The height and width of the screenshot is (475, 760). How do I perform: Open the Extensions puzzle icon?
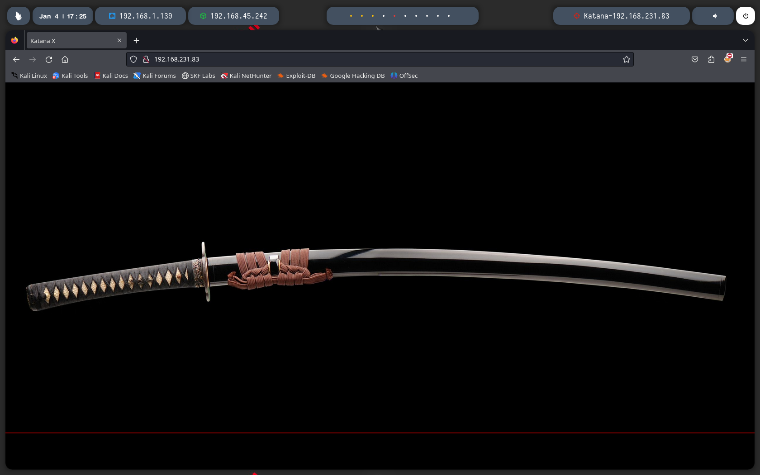[711, 59]
